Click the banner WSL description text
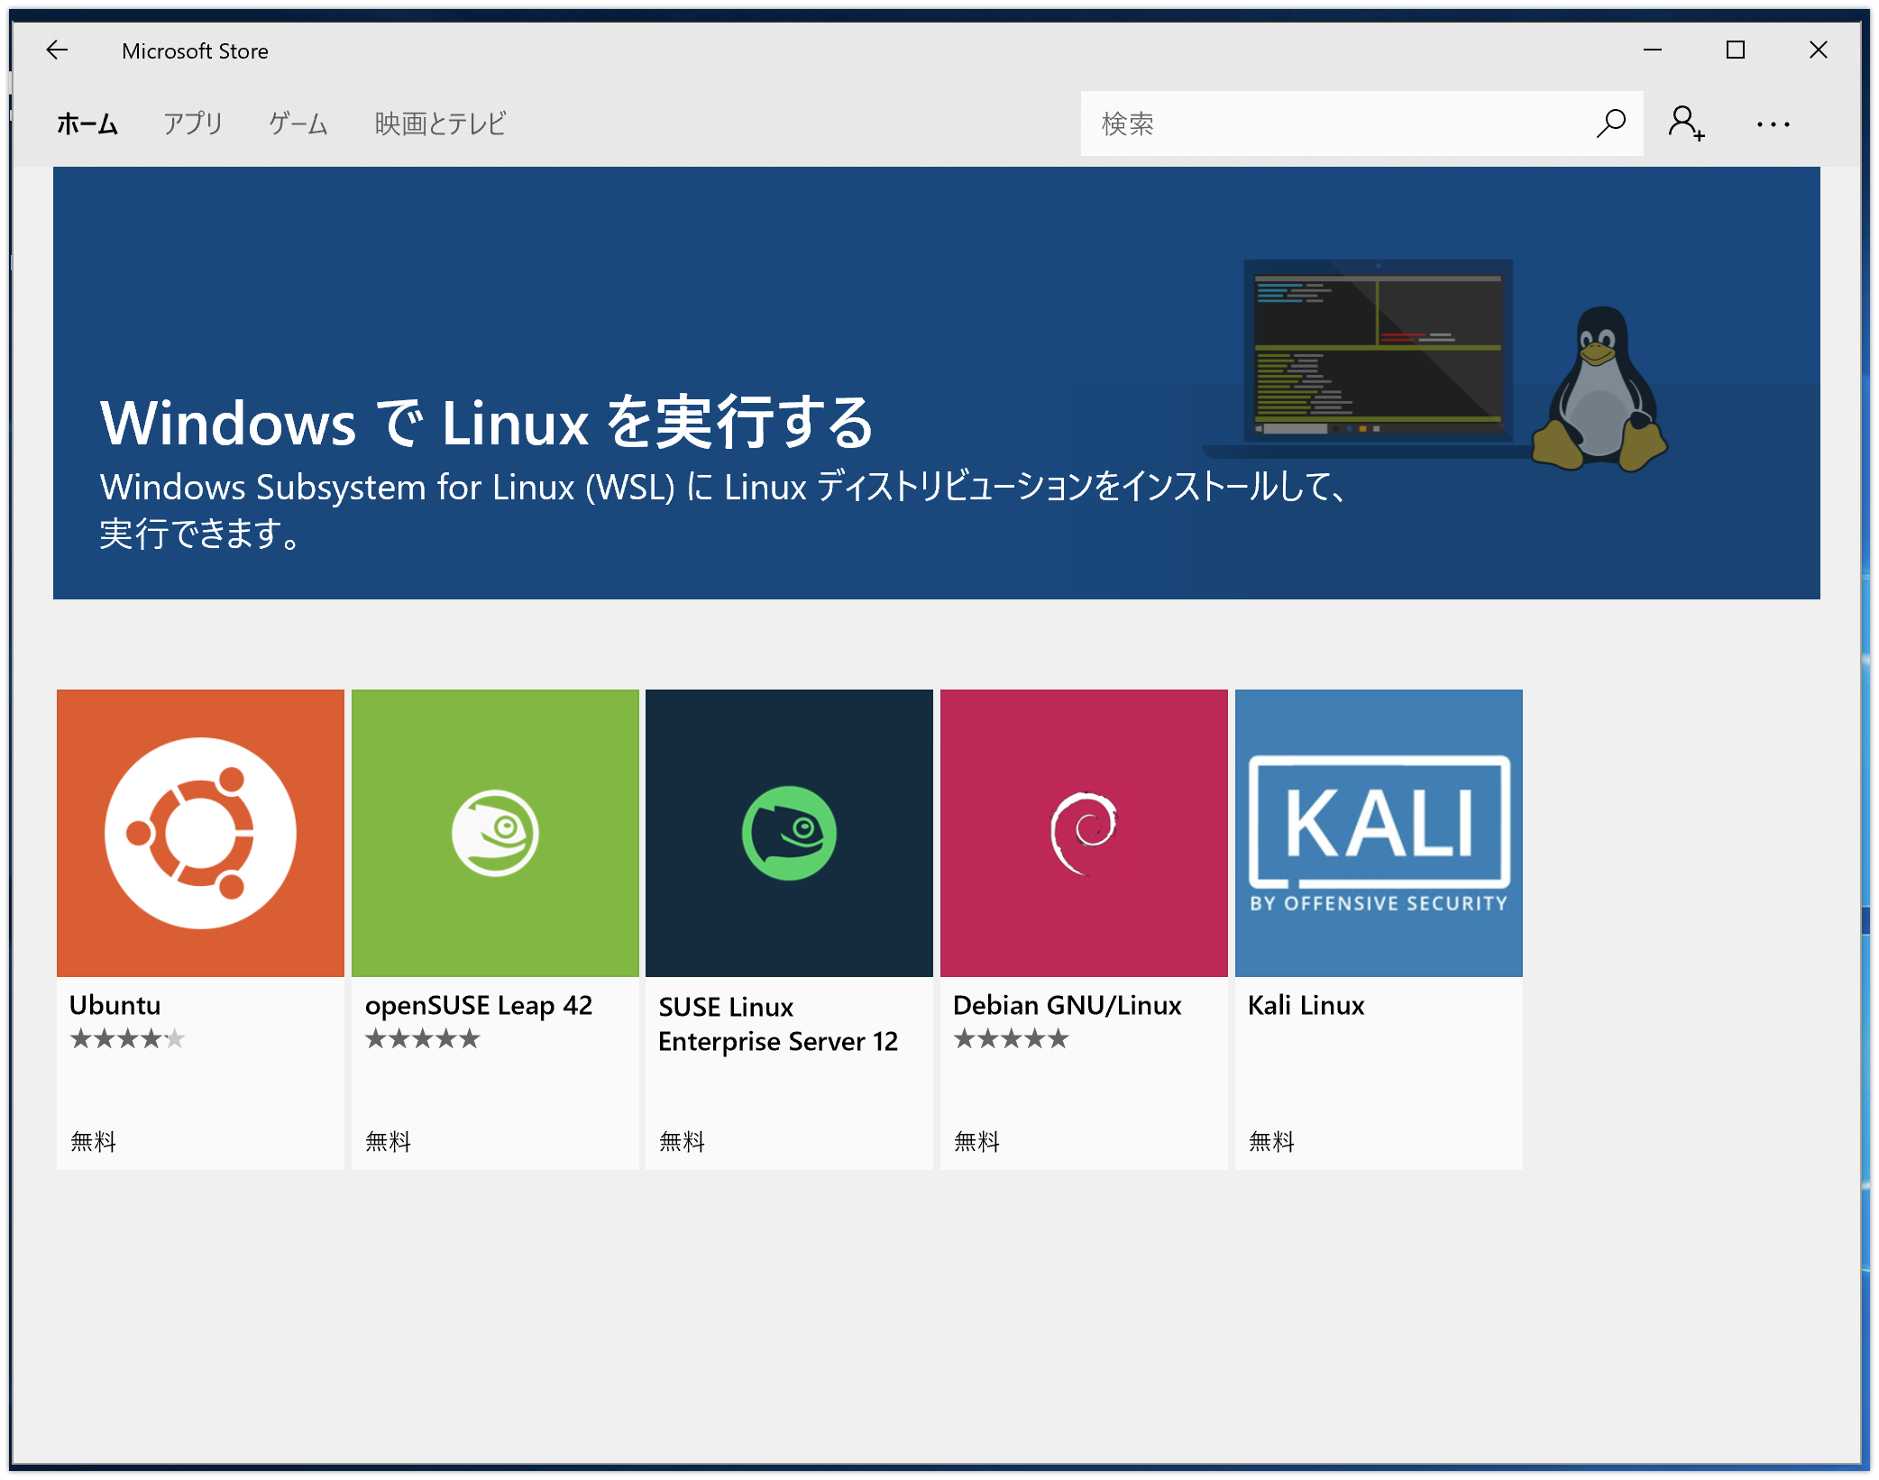Image resolution: width=1879 pixels, height=1480 pixels. [x=723, y=510]
